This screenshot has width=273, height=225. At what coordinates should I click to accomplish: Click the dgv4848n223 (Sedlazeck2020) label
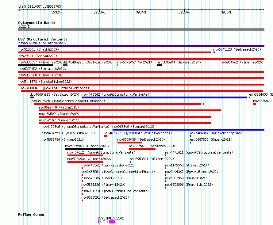coord(55,94)
